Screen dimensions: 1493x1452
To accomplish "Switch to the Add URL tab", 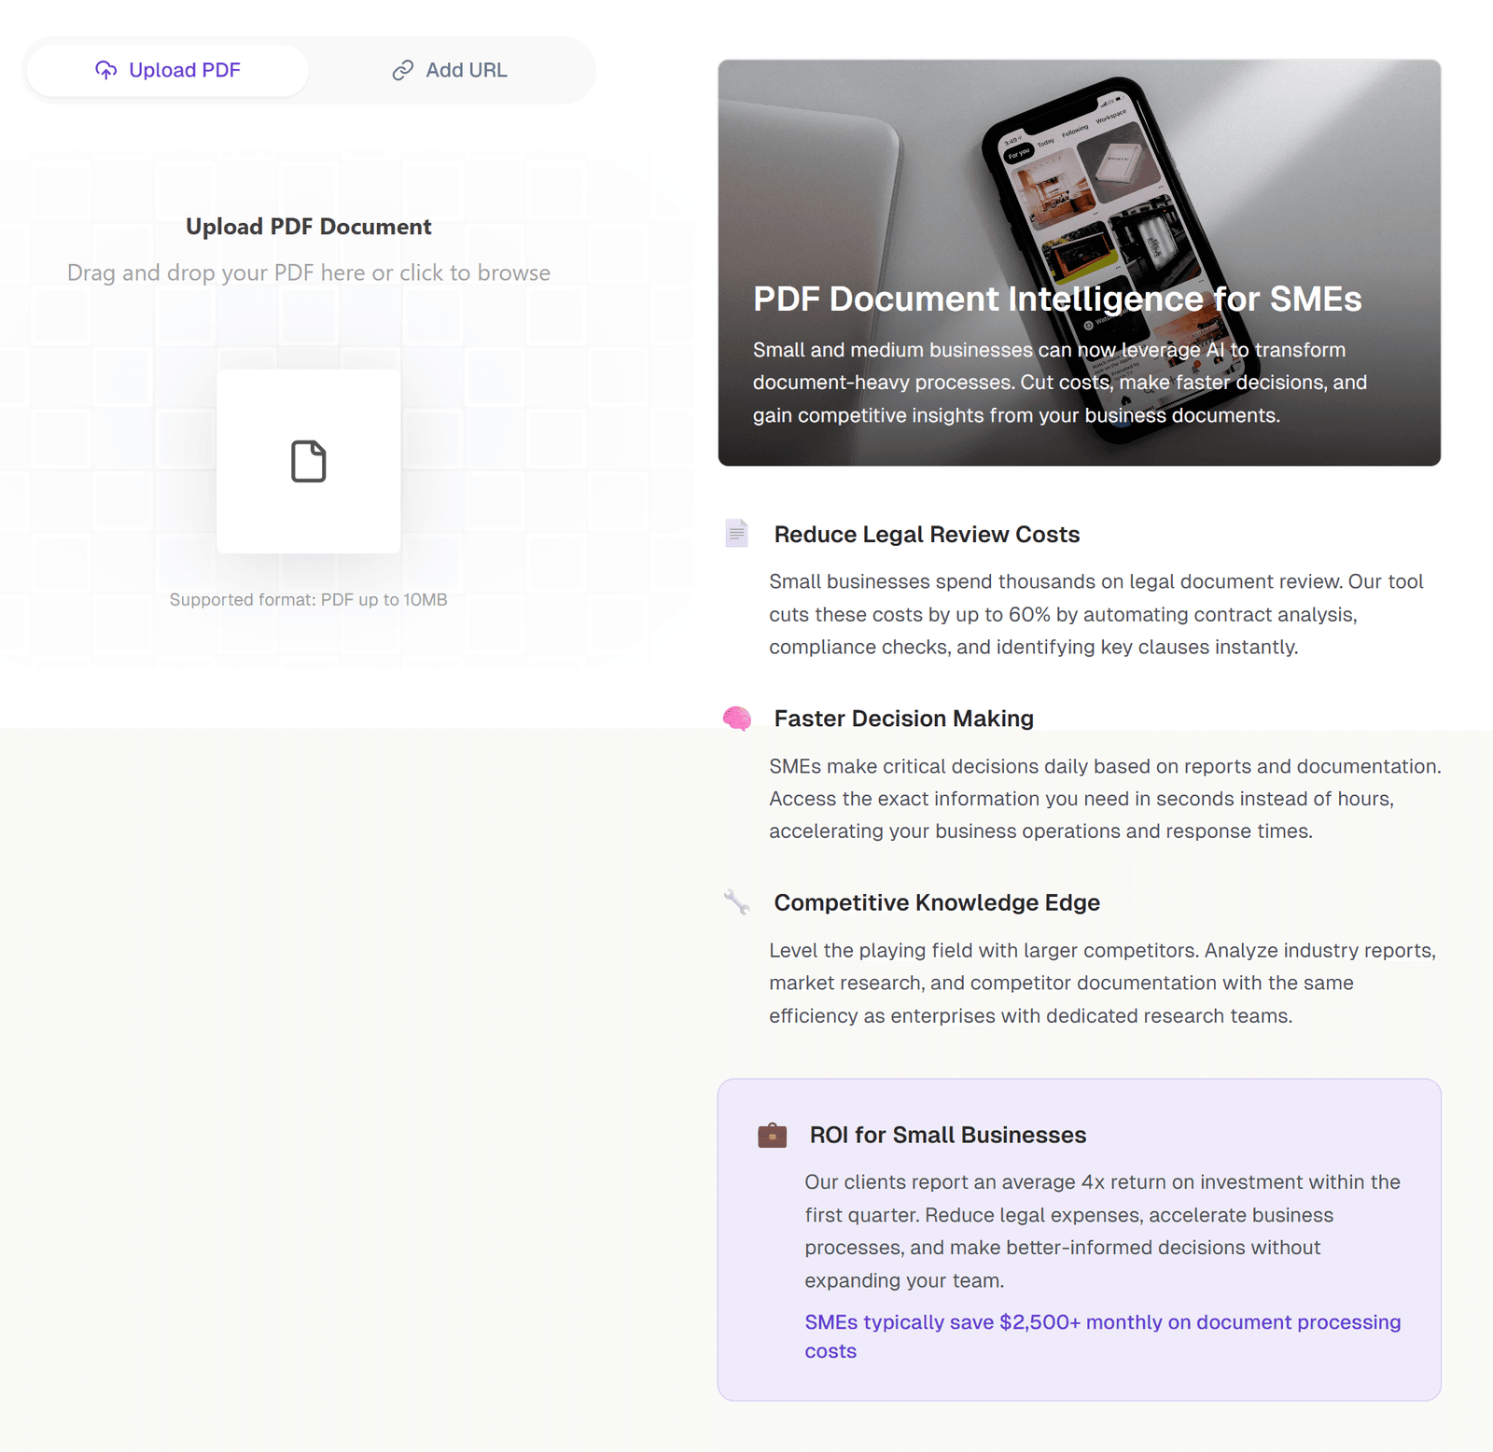I will (450, 70).
